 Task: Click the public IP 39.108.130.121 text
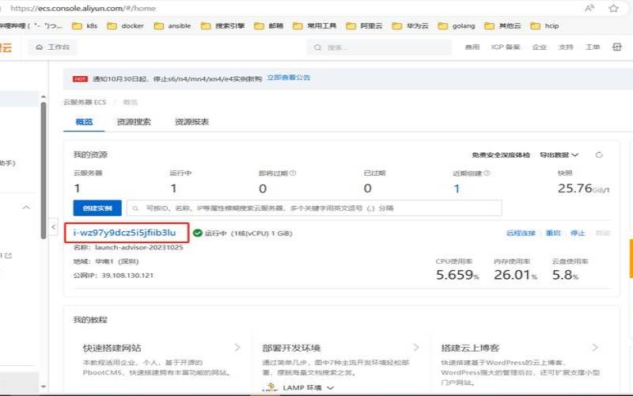point(127,276)
